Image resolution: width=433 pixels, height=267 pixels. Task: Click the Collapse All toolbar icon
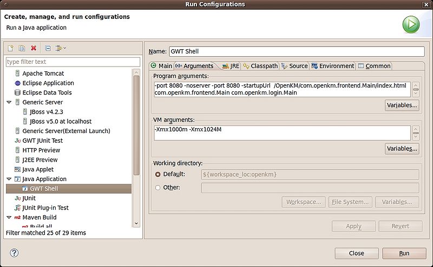[48, 48]
